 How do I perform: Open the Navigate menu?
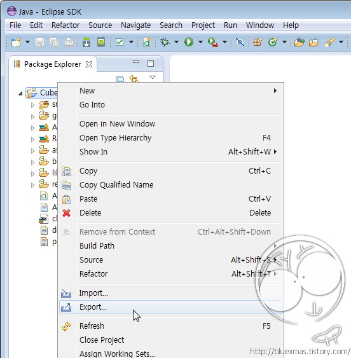[x=136, y=25]
